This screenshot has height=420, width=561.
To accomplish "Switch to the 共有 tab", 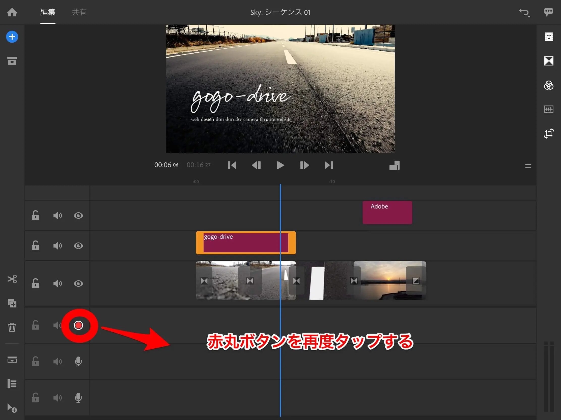I will 79,12.
